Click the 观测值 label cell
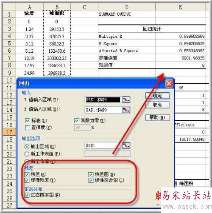Screen dimensions: 212x213 127,65
